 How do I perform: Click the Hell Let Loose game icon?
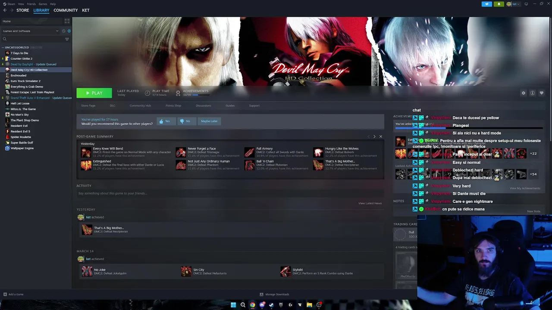coord(7,103)
